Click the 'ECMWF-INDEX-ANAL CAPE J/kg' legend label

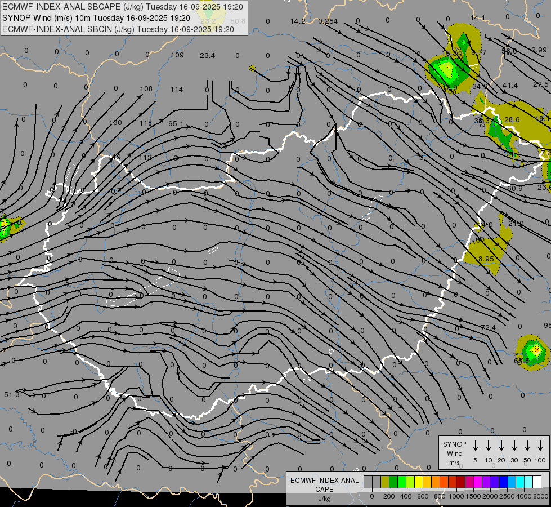click(x=324, y=489)
